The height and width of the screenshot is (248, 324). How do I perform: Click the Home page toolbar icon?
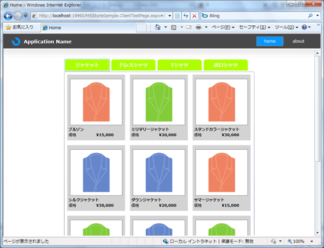[158, 27]
